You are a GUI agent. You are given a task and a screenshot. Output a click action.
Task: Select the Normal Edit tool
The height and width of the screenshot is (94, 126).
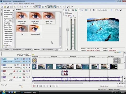point(55,7)
